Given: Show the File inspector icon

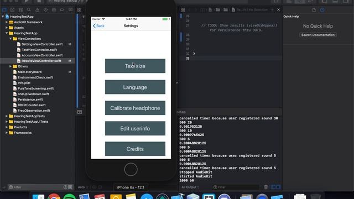Looking at the screenshot, I should pyautogui.click(x=314, y=10).
